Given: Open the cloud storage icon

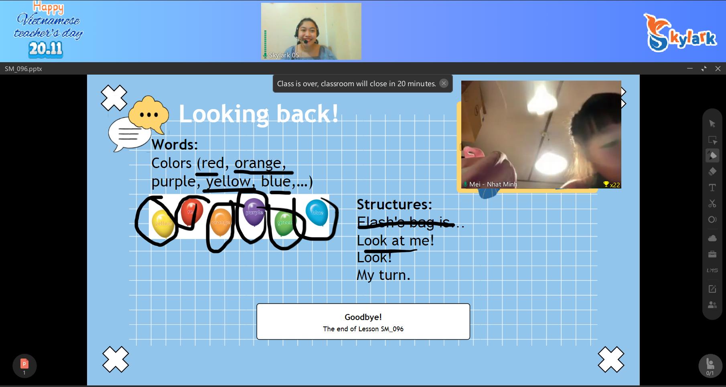Looking at the screenshot, I should [712, 238].
